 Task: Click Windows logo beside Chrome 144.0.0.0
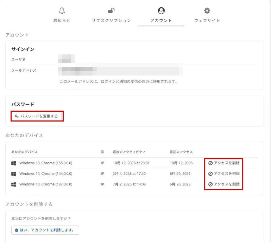pos(13,174)
